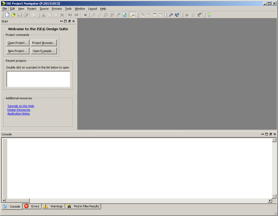The image size is (278, 216).
Task: Open the Project menu
Action: 32,9
